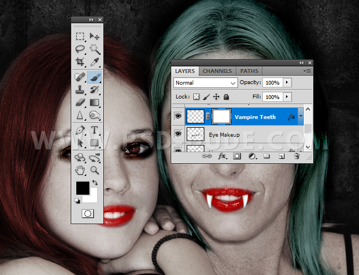Toggle lock all
Screen dimensions: 359x275
click(x=226, y=97)
